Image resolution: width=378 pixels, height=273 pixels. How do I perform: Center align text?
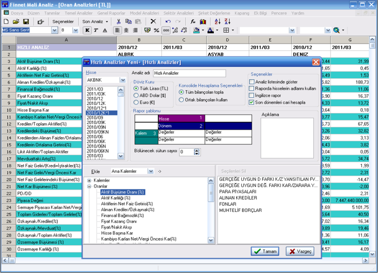point(126,30)
